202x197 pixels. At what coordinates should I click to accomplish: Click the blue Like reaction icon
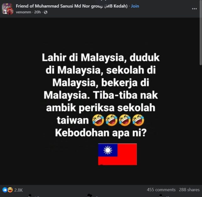[5, 190]
